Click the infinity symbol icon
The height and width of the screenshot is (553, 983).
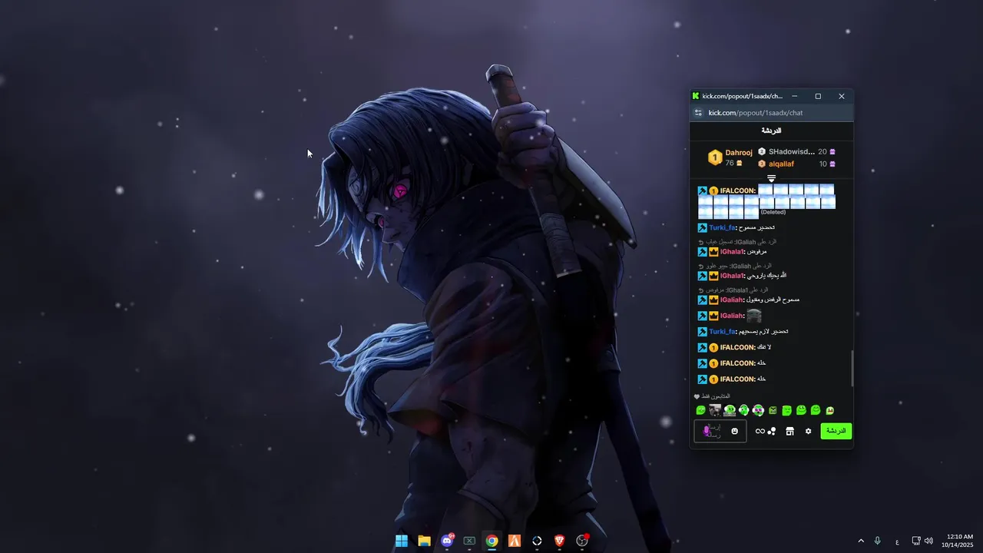click(x=760, y=432)
